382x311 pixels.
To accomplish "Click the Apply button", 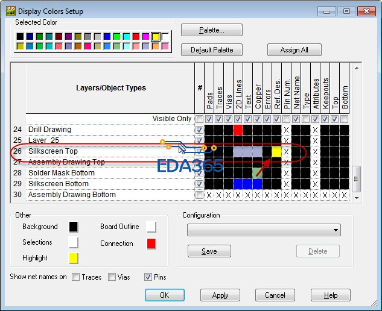I will click(220, 295).
